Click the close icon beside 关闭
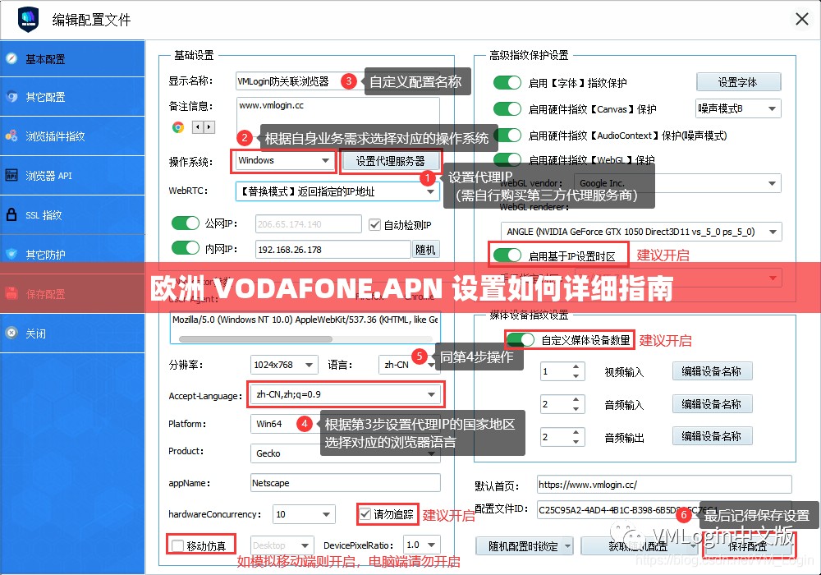Image resolution: width=821 pixels, height=575 pixels. click(11, 333)
